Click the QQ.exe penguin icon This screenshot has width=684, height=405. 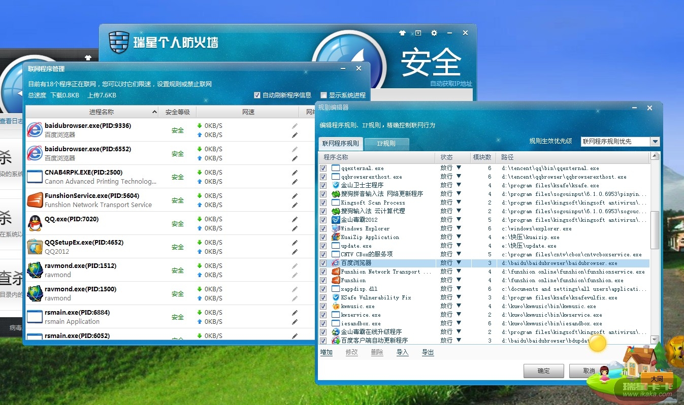35,223
